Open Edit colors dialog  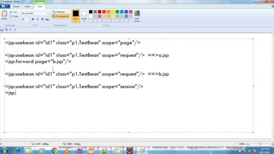[x=137, y=16]
